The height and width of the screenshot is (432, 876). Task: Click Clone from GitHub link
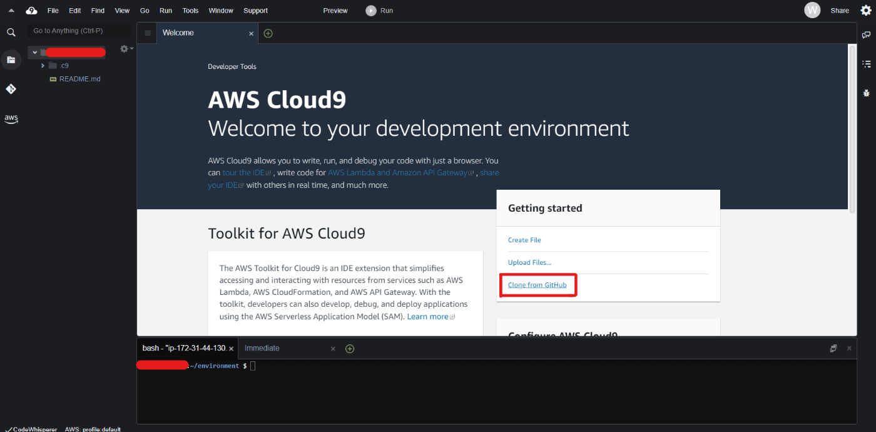[537, 285]
